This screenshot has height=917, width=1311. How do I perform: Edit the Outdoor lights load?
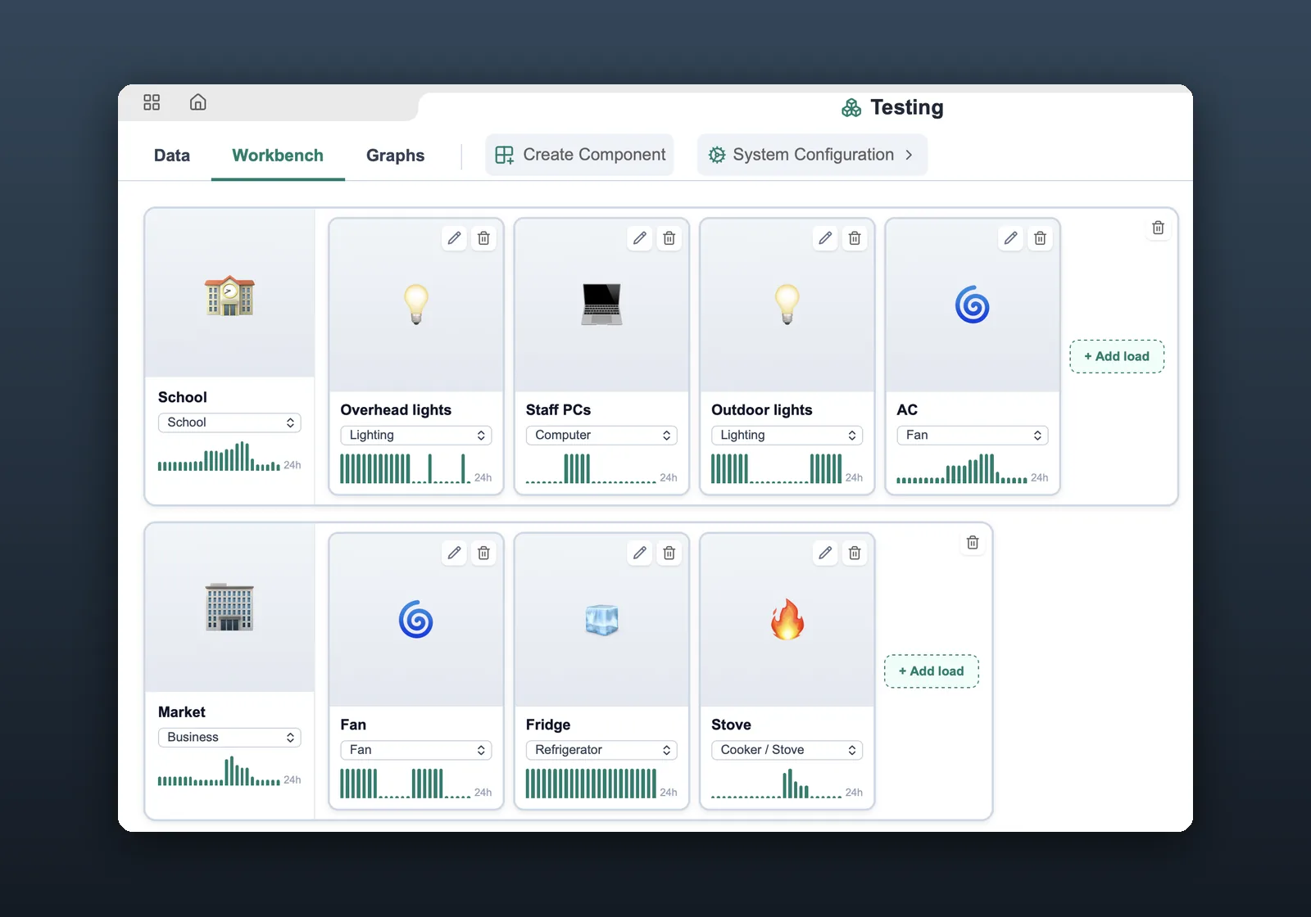point(825,238)
